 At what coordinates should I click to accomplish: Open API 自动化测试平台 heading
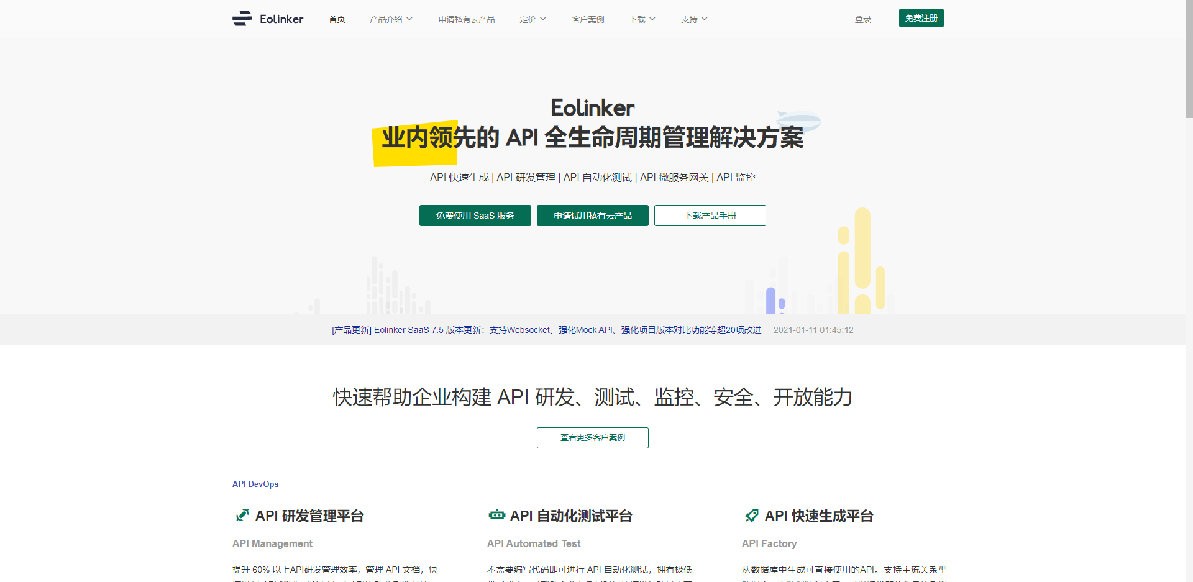571,516
